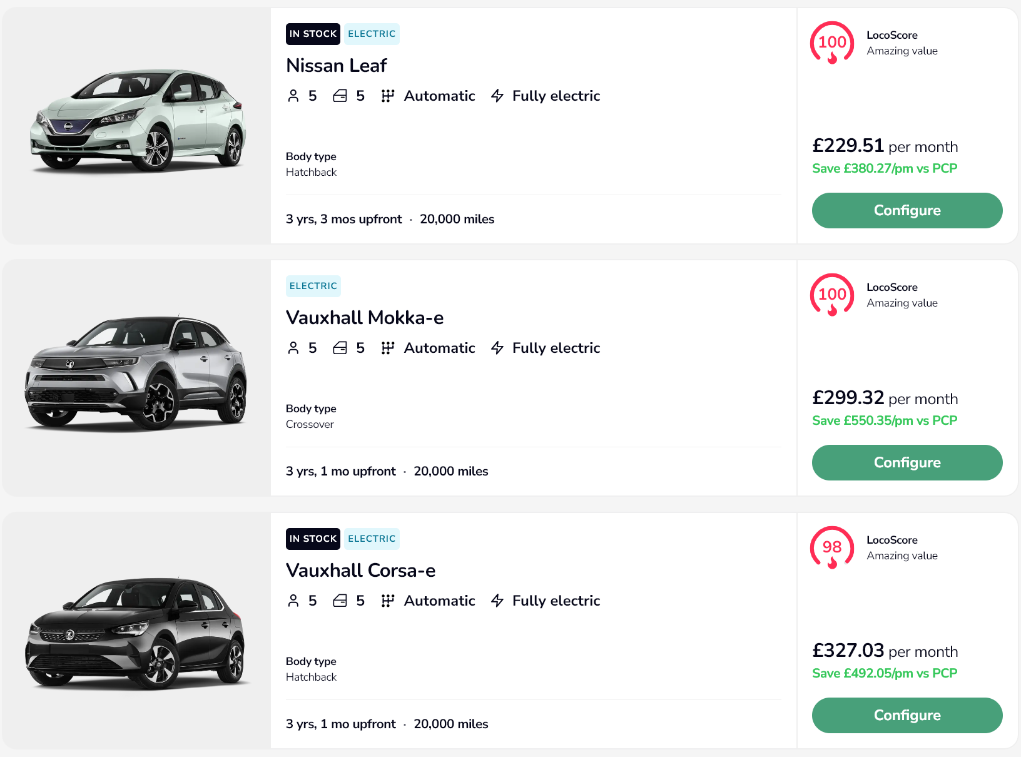The image size is (1021, 757).
Task: Click the Nissan Leaf seats person icon
Action: 293,96
